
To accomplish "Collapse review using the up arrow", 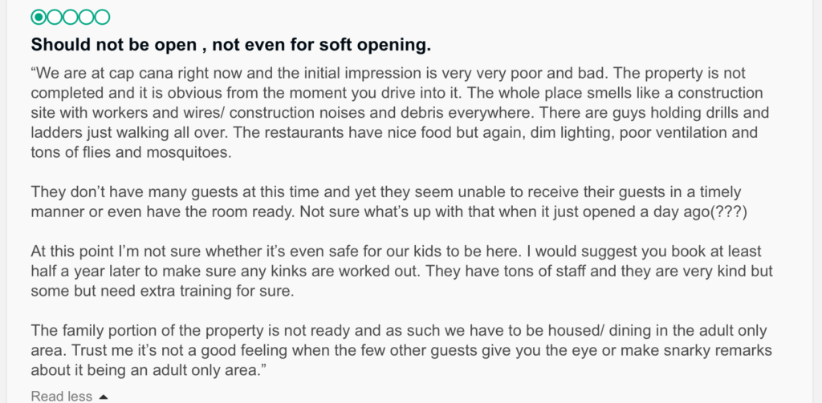I will click(x=104, y=397).
